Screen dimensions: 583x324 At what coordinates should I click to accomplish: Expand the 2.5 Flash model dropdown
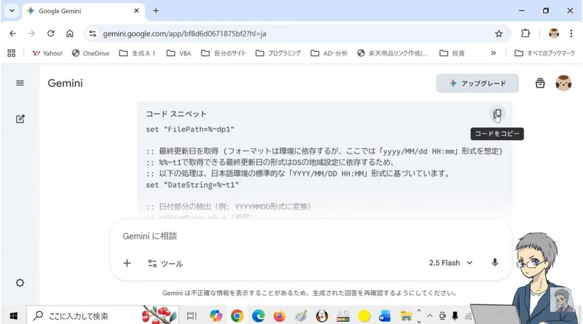[449, 262]
